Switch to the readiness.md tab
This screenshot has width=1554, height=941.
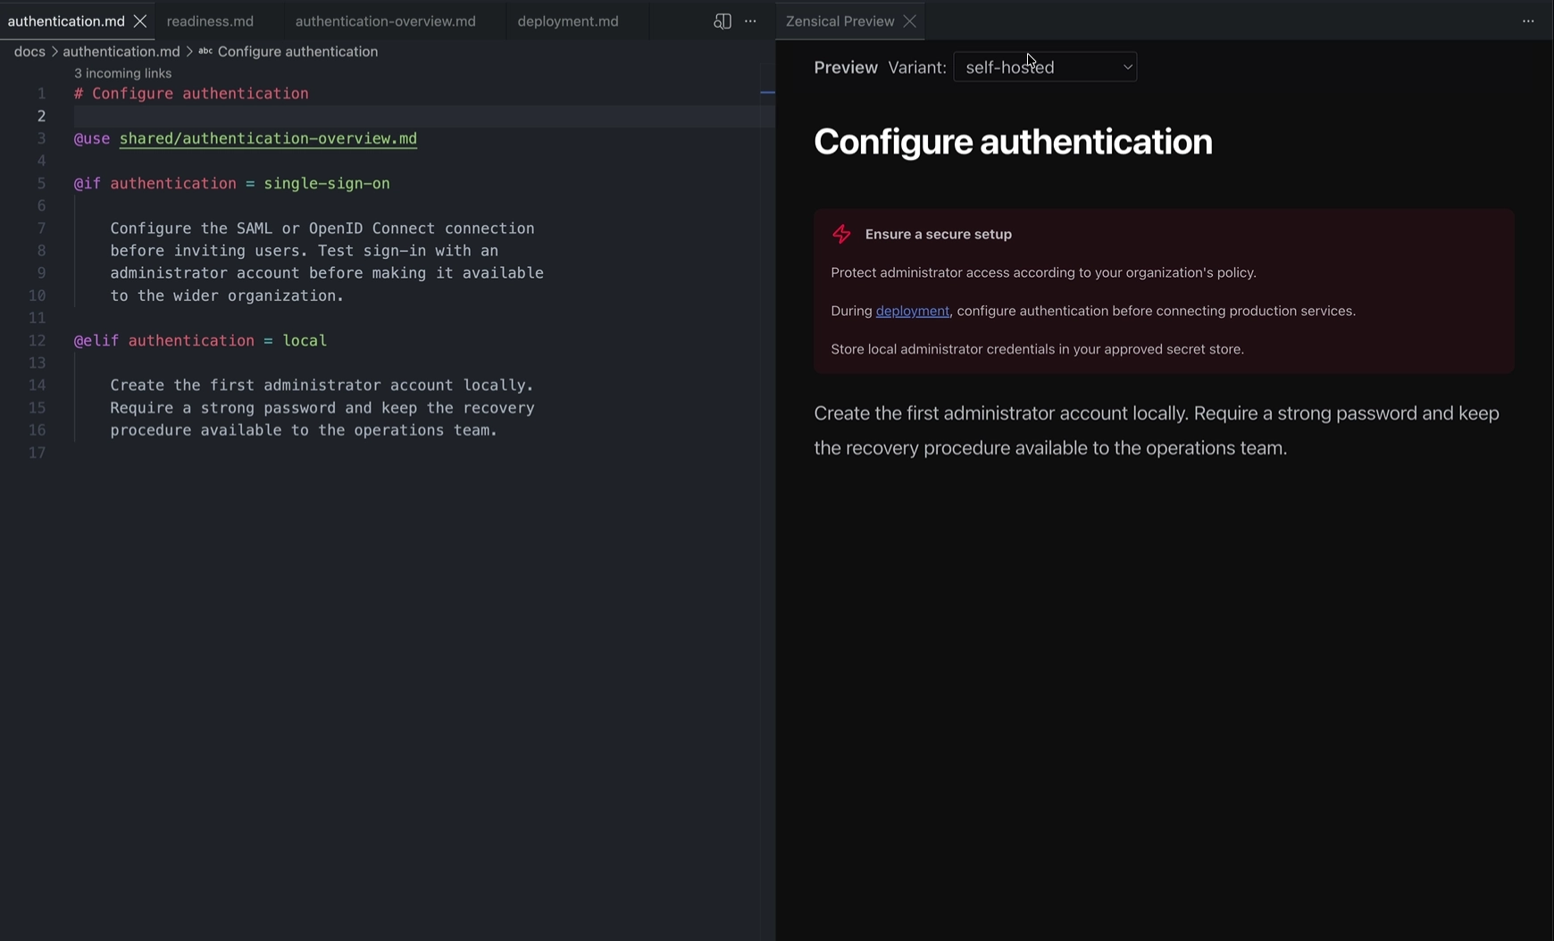click(210, 21)
